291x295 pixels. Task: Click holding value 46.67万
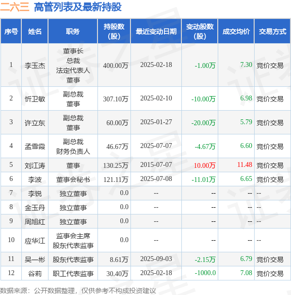coord(117,147)
